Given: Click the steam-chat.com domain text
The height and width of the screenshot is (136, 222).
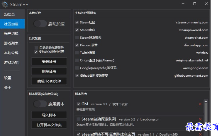Looking at the screenshot, I should 196,37.
